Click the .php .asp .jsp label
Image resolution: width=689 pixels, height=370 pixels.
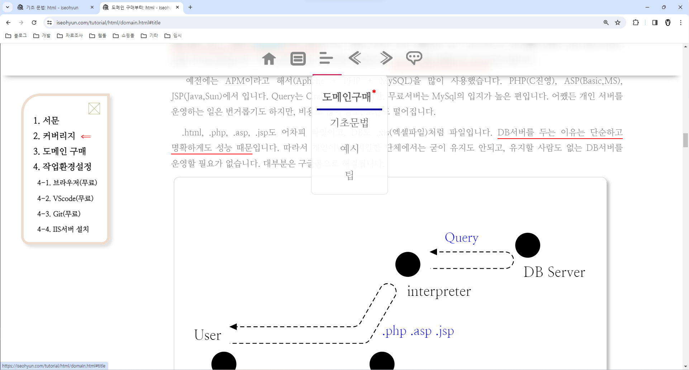click(x=418, y=331)
